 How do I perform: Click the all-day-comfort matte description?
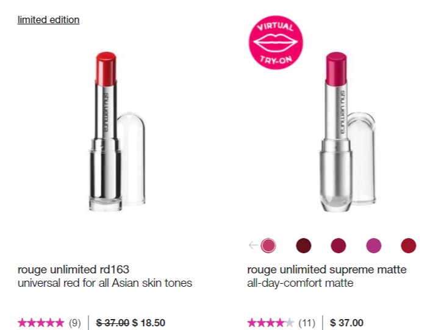[x=300, y=283]
